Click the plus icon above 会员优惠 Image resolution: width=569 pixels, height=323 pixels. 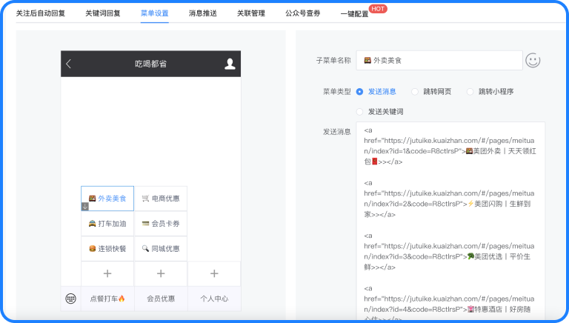click(161, 273)
